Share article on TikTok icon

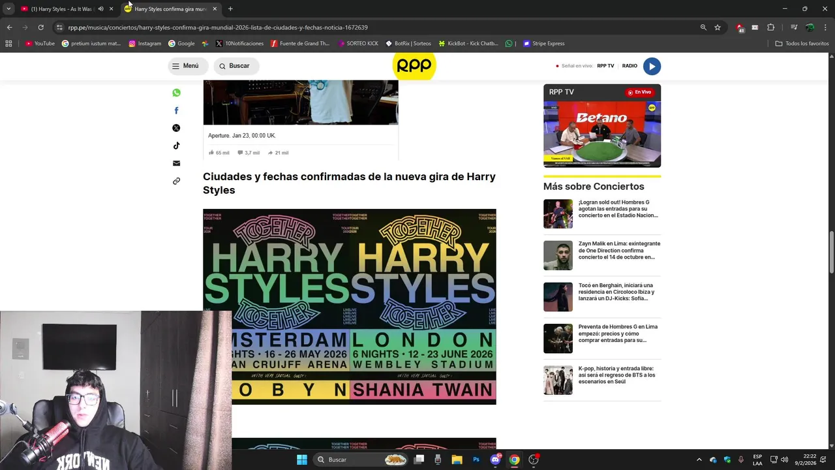tap(176, 146)
